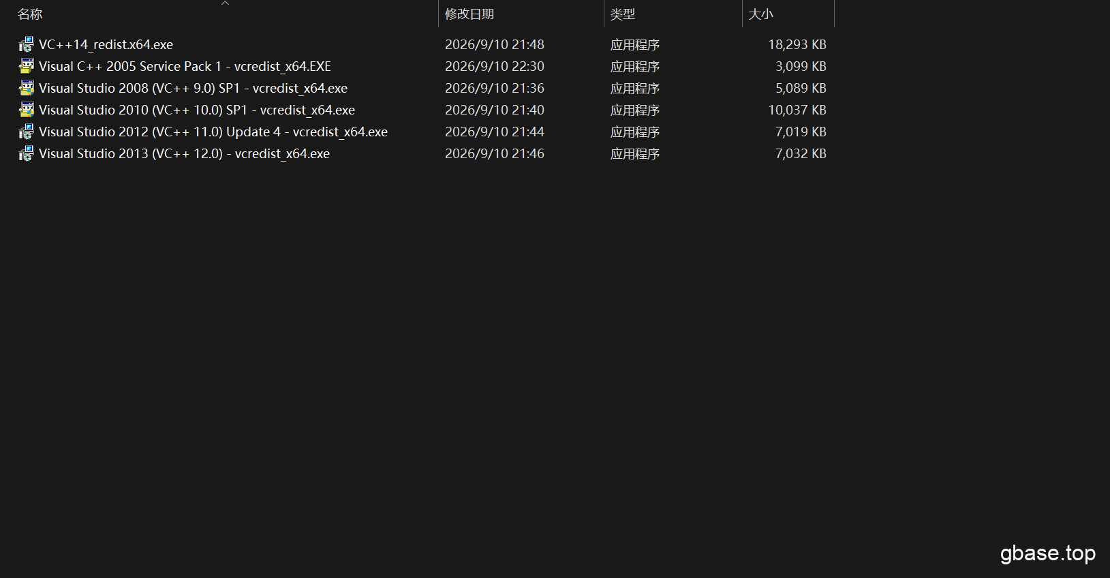This screenshot has height=578, width=1110.
Task: Click the 7,019 KB size value
Action: coord(801,132)
